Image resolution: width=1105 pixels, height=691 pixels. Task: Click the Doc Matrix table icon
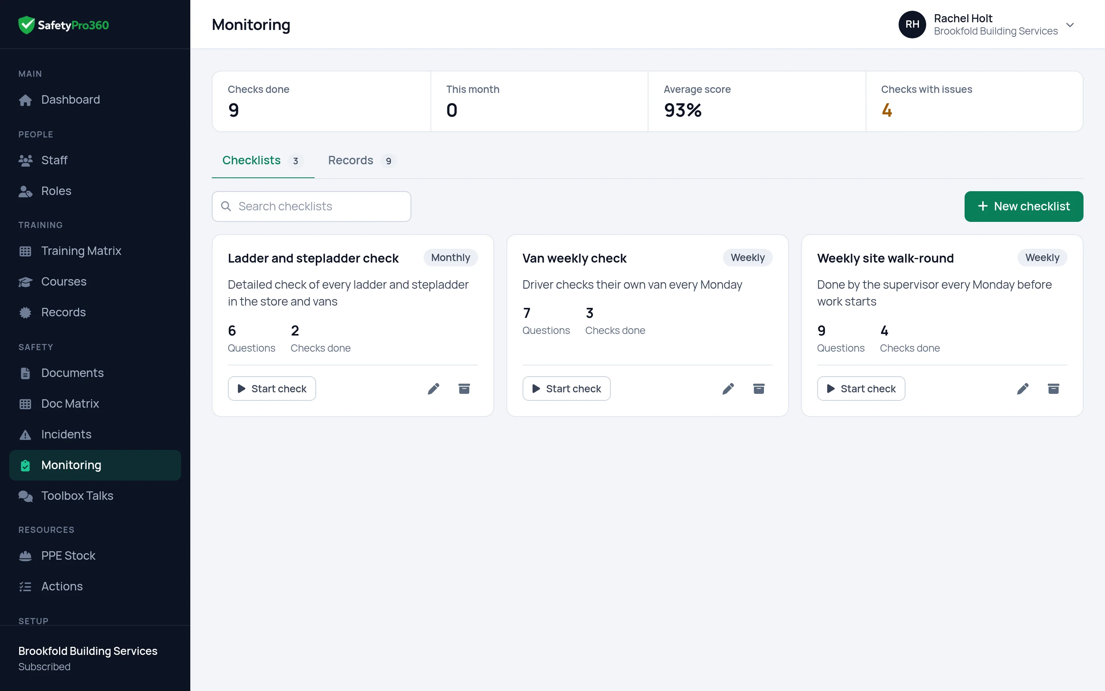click(25, 404)
